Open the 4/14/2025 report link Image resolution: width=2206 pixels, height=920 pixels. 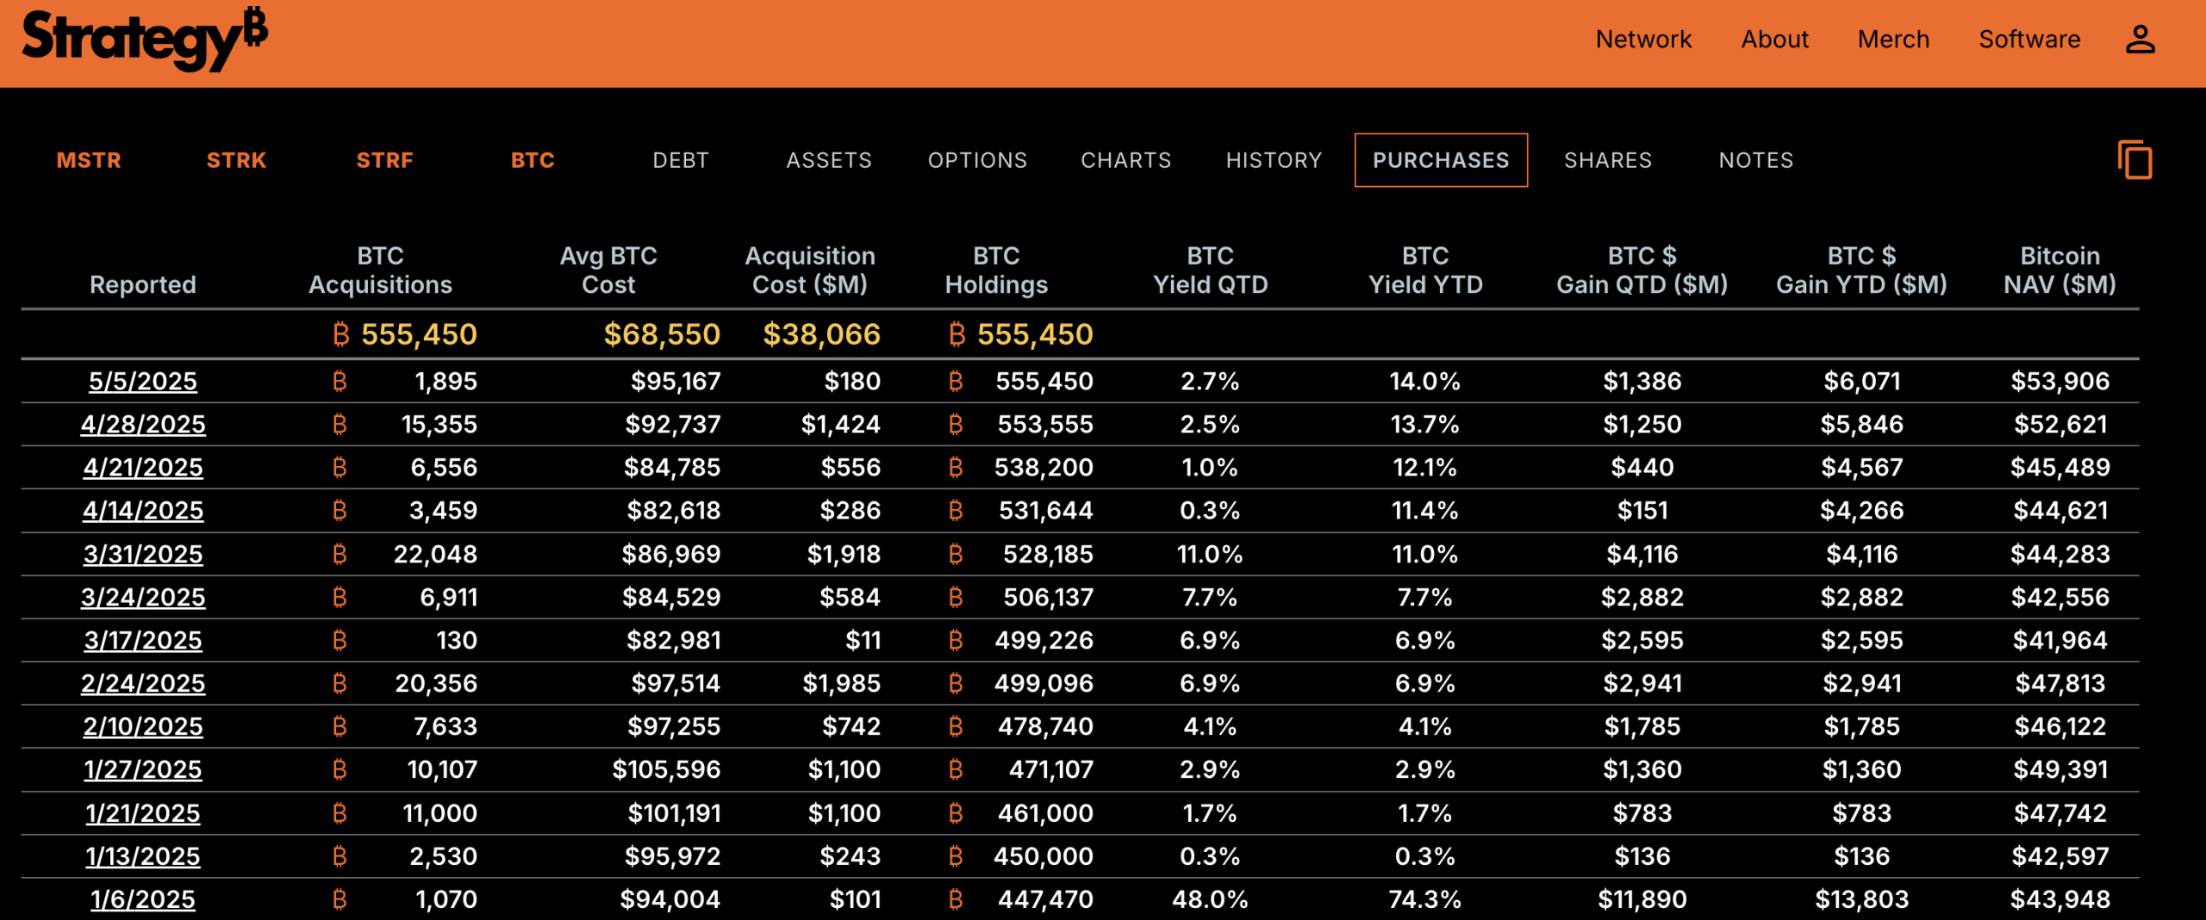click(x=143, y=510)
